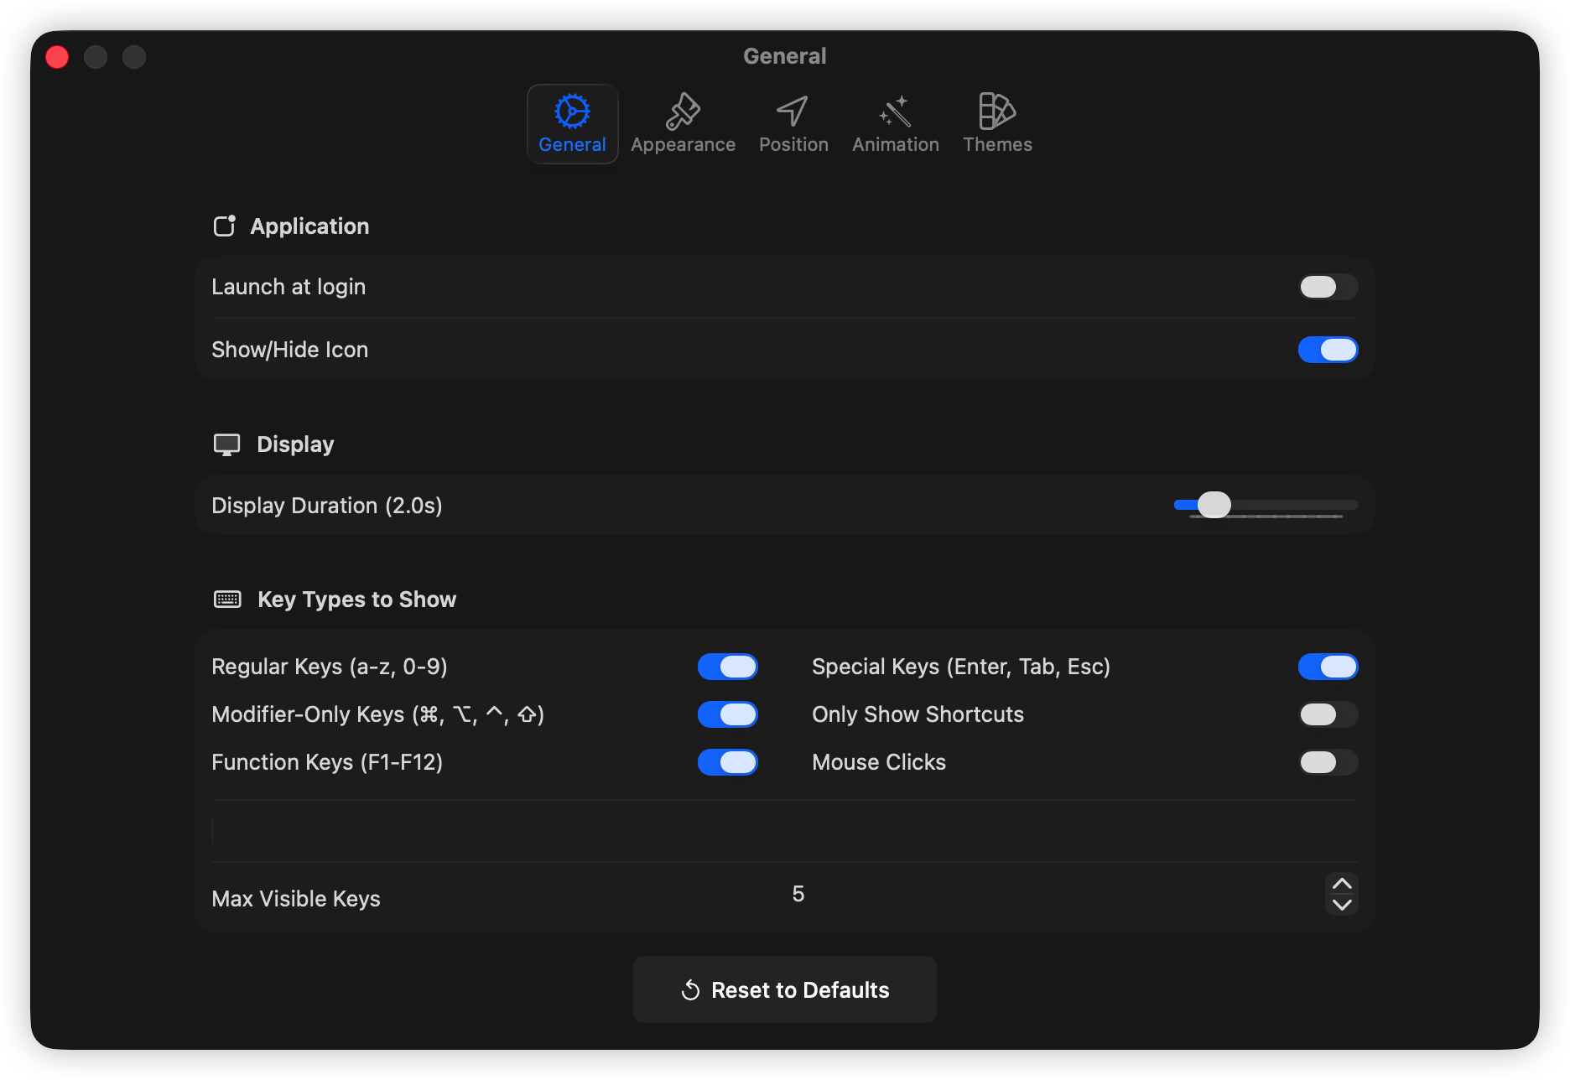Image resolution: width=1570 pixels, height=1080 pixels.
Task: Click the Regular Keys (a-z, 0-9) label
Action: pyautogui.click(x=330, y=667)
